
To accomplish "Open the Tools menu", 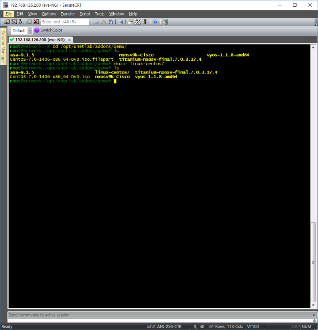I will click(x=99, y=14).
